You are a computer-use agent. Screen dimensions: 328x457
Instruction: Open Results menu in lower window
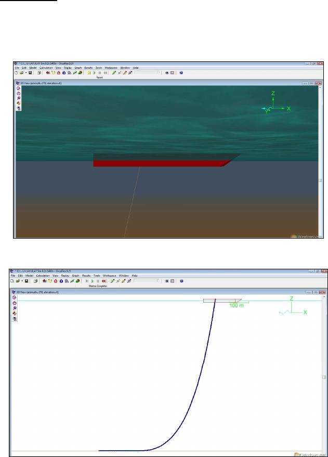click(86, 276)
